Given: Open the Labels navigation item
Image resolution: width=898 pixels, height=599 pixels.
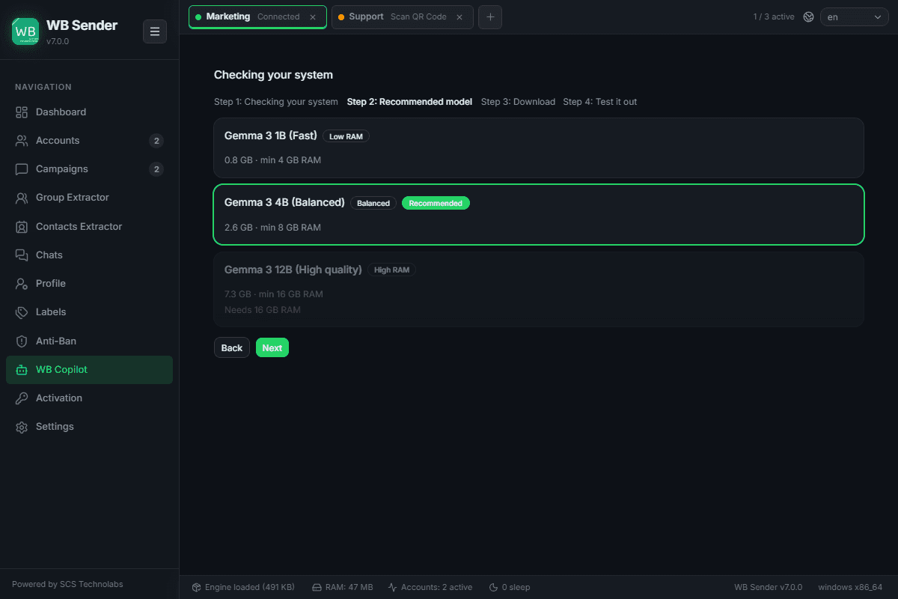Looking at the screenshot, I should pyautogui.click(x=90, y=312).
